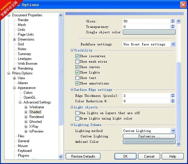
Task: Open the Colors appearance page
Action: (x=28, y=93)
